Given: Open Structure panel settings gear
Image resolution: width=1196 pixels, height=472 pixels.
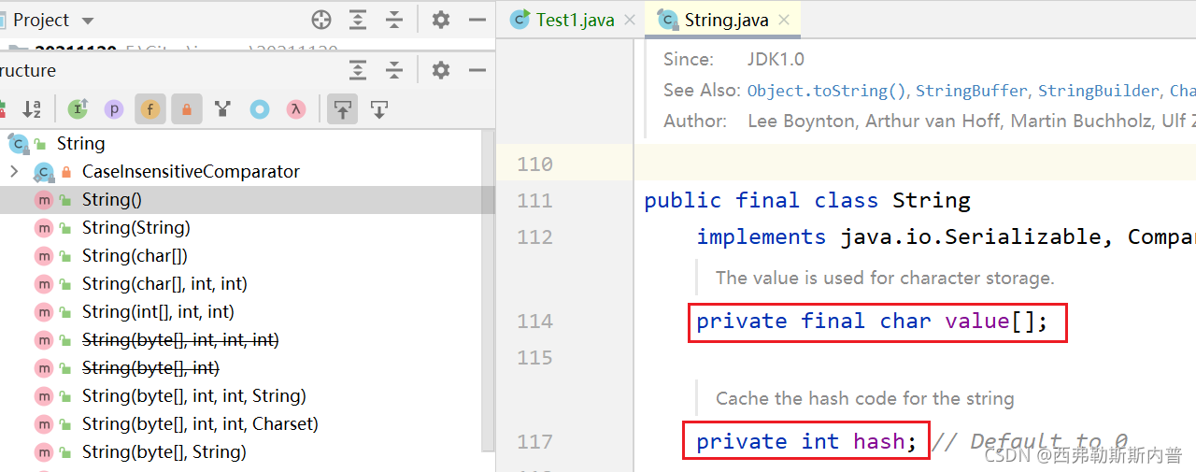Looking at the screenshot, I should (x=441, y=70).
